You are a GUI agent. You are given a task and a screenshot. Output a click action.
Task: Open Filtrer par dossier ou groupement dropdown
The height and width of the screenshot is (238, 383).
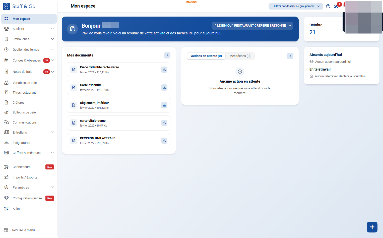(296, 6)
